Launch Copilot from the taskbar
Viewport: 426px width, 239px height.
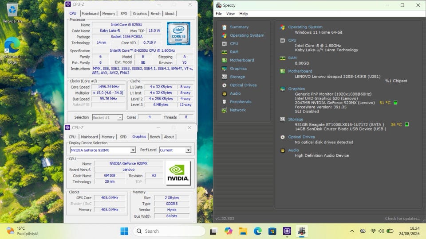(x=228, y=231)
